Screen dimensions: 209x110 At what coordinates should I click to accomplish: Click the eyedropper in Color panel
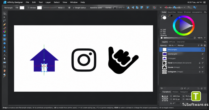coord(169,16)
